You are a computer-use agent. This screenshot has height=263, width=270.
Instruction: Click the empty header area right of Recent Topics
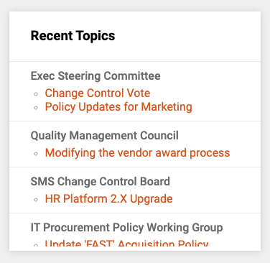point(188,36)
